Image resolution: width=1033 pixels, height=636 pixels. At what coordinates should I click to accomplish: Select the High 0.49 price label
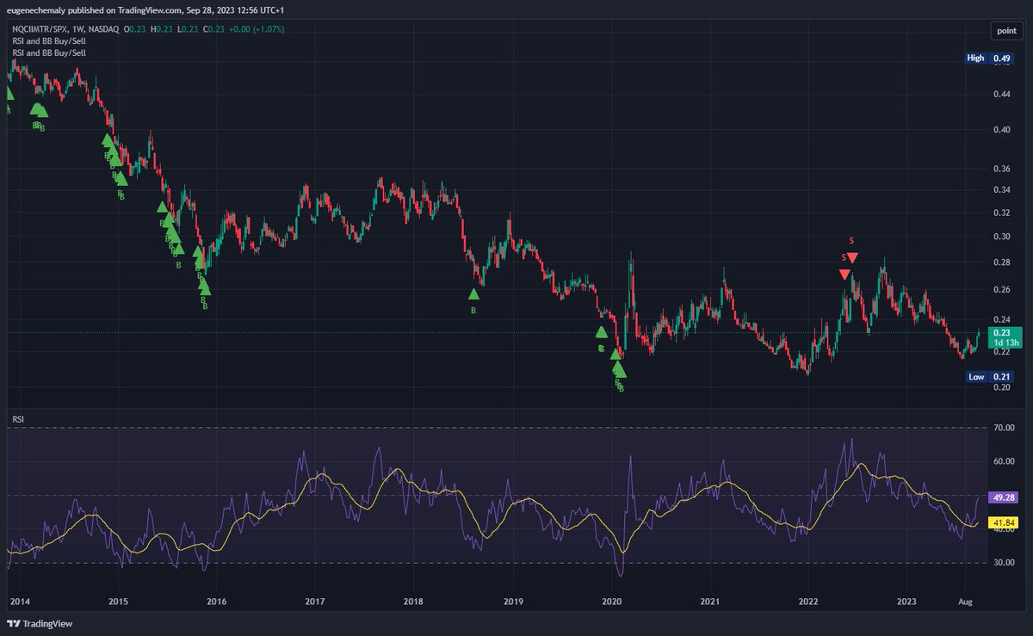tap(990, 58)
